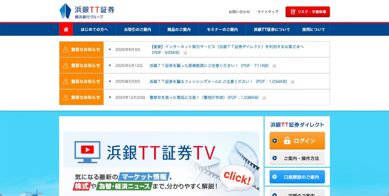Click the YouTube monitor icon on banner
The image size is (389, 196).
point(88,152)
